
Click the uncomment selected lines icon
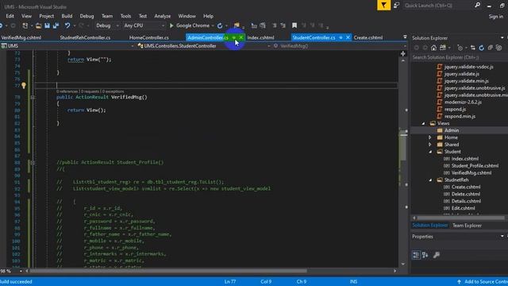click(283, 25)
